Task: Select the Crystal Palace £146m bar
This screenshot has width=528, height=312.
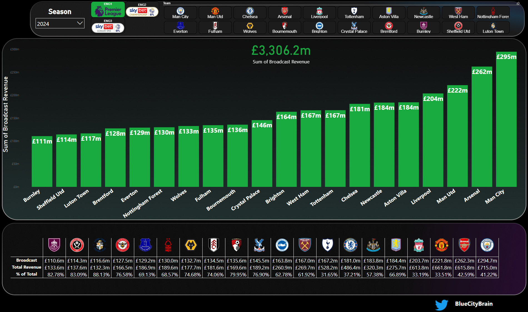Action: tap(262, 153)
